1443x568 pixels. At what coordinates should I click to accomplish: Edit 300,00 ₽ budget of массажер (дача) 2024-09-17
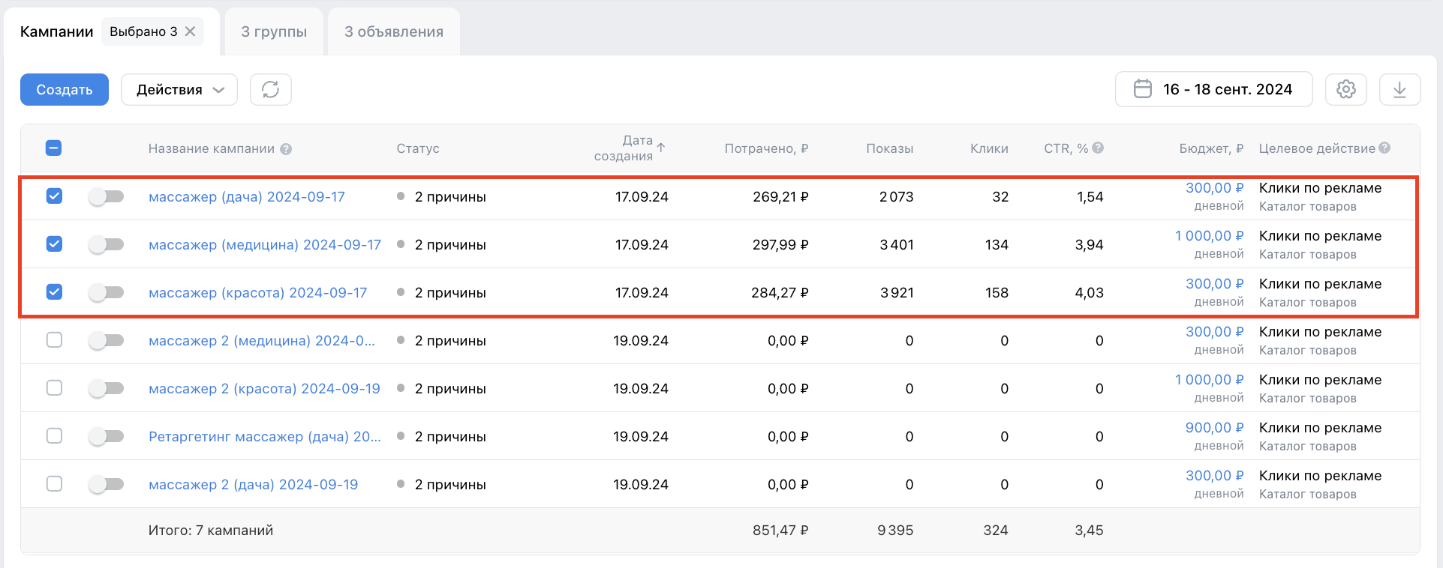pyautogui.click(x=1214, y=188)
